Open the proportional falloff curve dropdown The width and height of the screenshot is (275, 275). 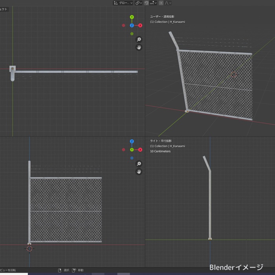click(x=168, y=3)
